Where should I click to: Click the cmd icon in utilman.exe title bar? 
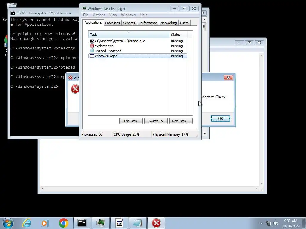click(13, 13)
